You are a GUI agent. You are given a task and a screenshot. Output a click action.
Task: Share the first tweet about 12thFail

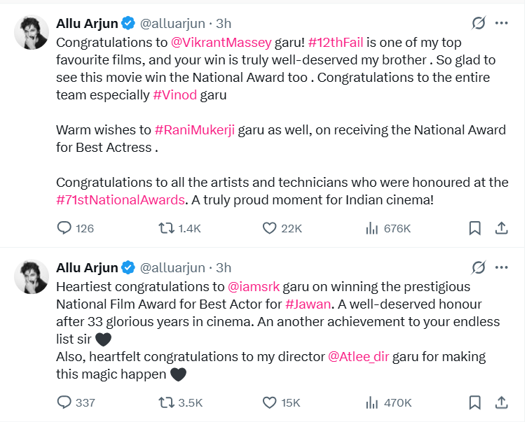[502, 228]
